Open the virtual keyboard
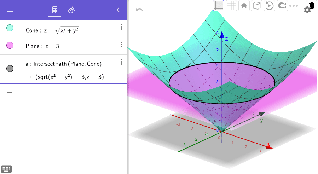 [6, 169]
